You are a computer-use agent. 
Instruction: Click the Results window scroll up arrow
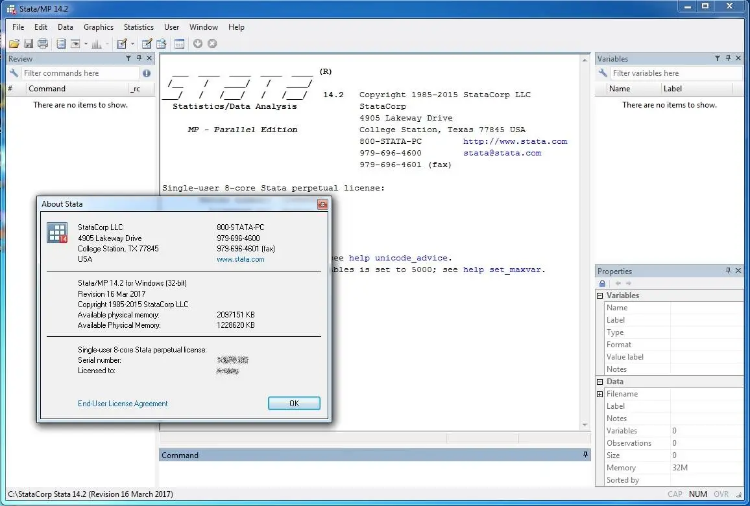[x=585, y=60]
